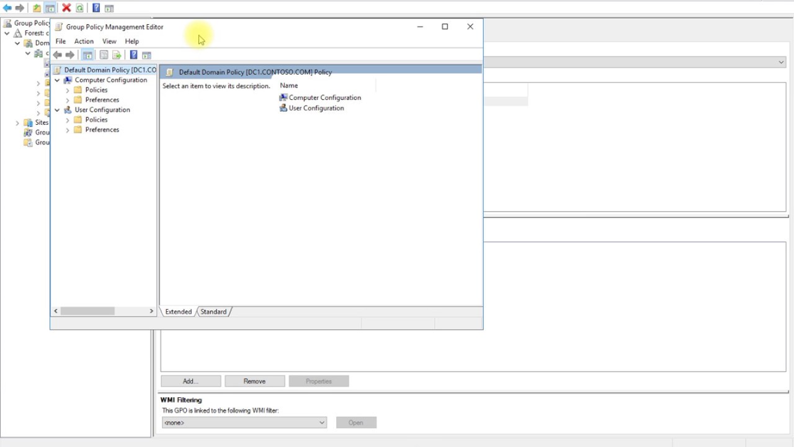Click the Add... button

coord(190,381)
